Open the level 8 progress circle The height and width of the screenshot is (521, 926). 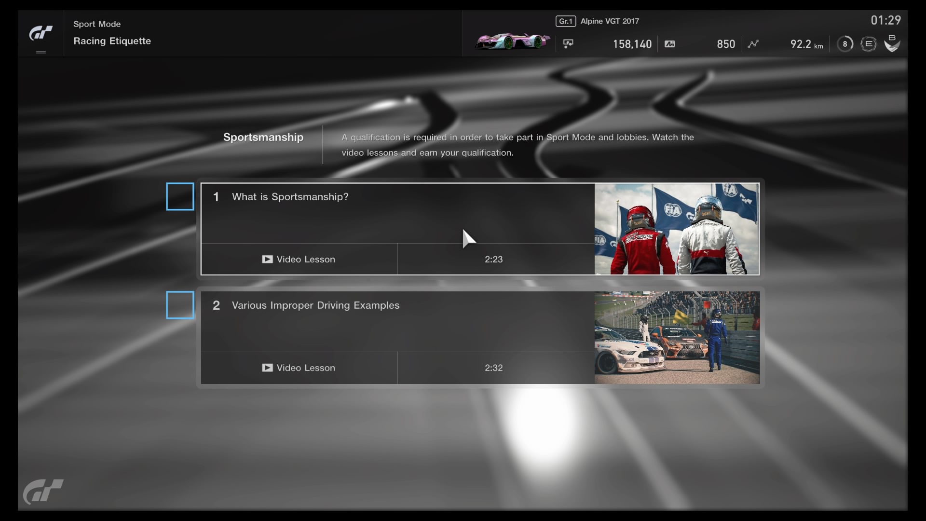pos(844,44)
